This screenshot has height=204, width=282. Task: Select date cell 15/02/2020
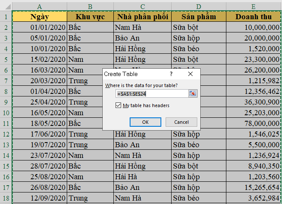(x=39, y=59)
